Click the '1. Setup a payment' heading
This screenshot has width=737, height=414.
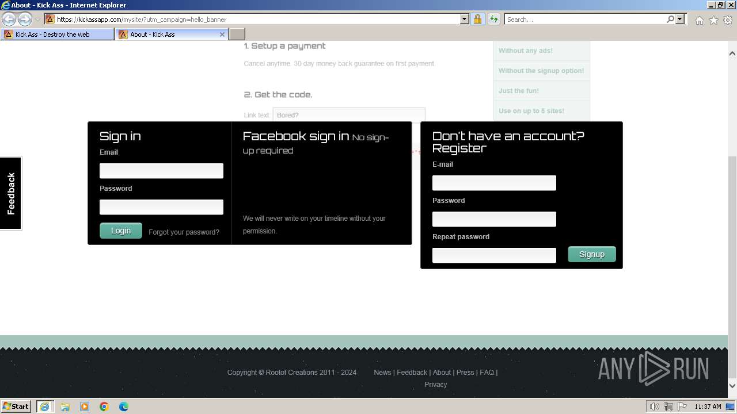coord(284,46)
